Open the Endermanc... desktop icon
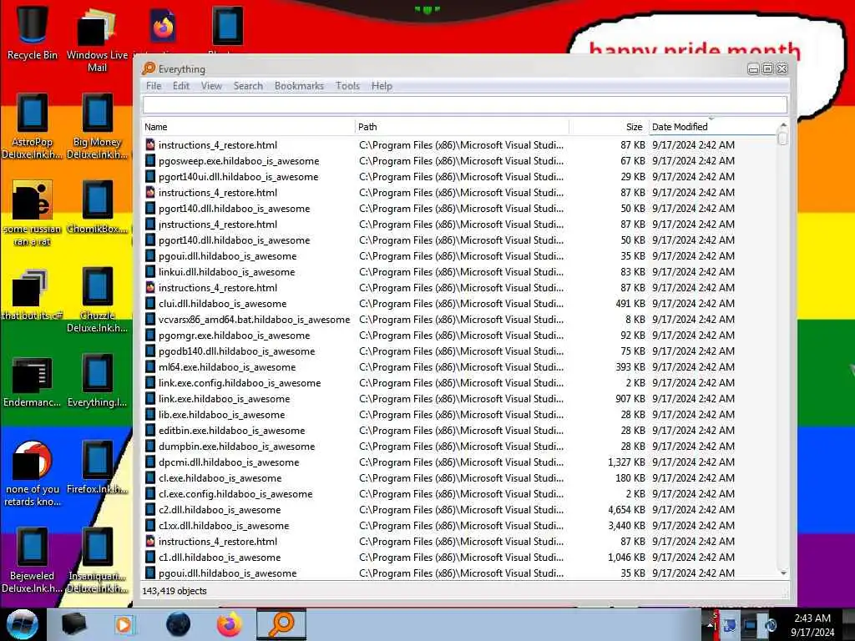The height and width of the screenshot is (641, 855). pyautogui.click(x=32, y=381)
